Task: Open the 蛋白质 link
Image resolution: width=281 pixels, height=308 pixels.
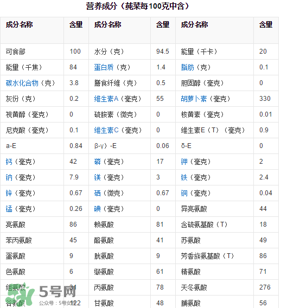Action: point(104,67)
